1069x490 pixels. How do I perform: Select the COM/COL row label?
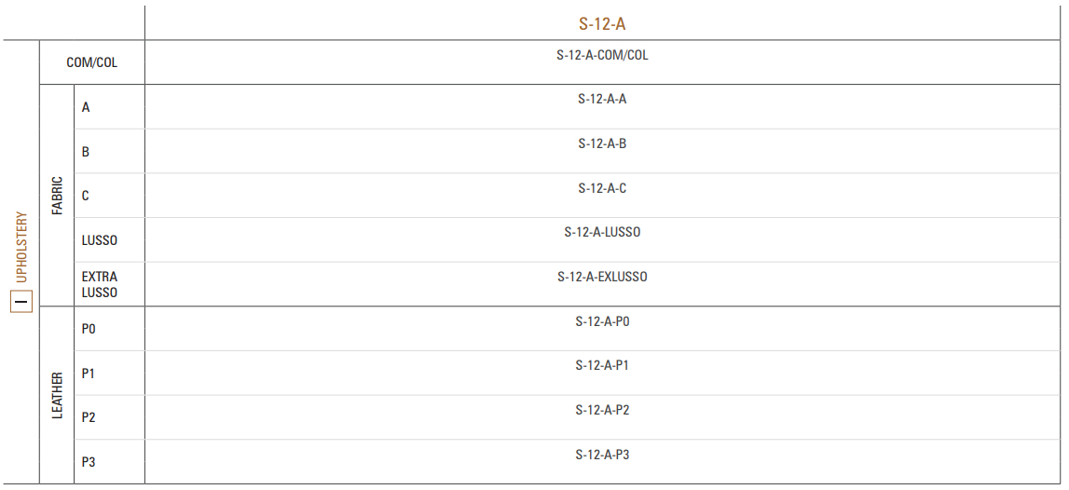coord(92,62)
